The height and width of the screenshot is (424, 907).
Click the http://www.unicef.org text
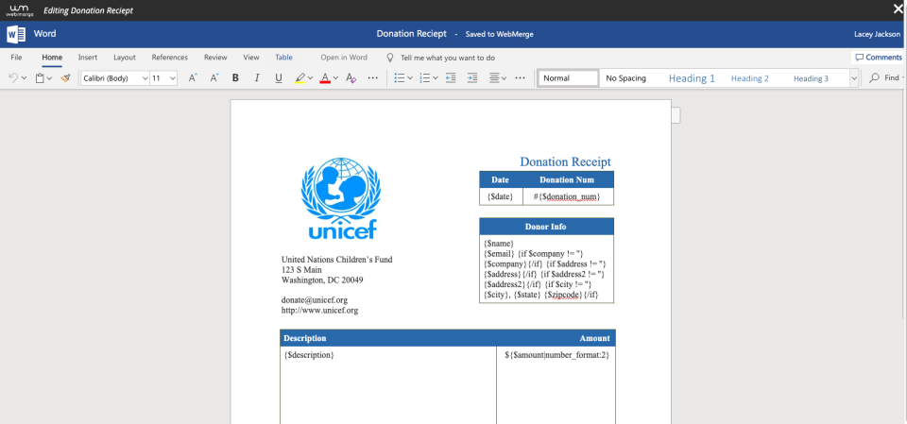pyautogui.click(x=320, y=311)
